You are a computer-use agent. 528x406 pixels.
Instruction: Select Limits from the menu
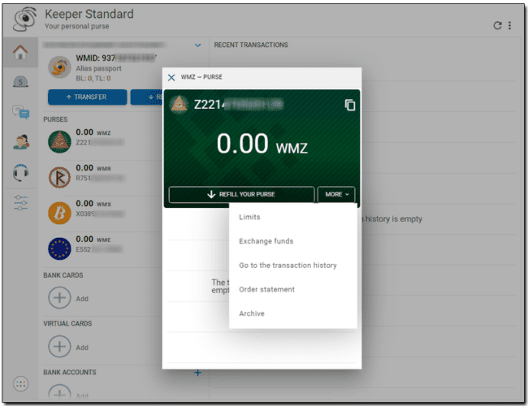pos(249,218)
